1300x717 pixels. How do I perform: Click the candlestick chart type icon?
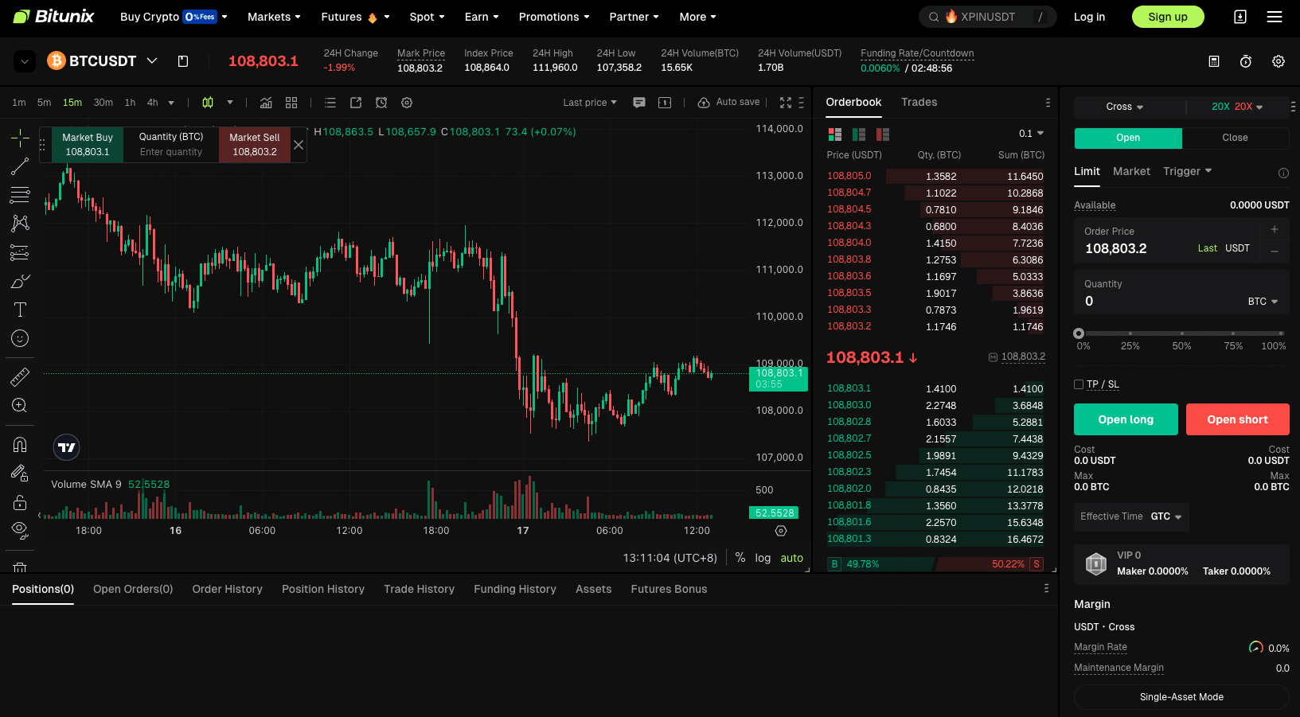[x=208, y=103]
